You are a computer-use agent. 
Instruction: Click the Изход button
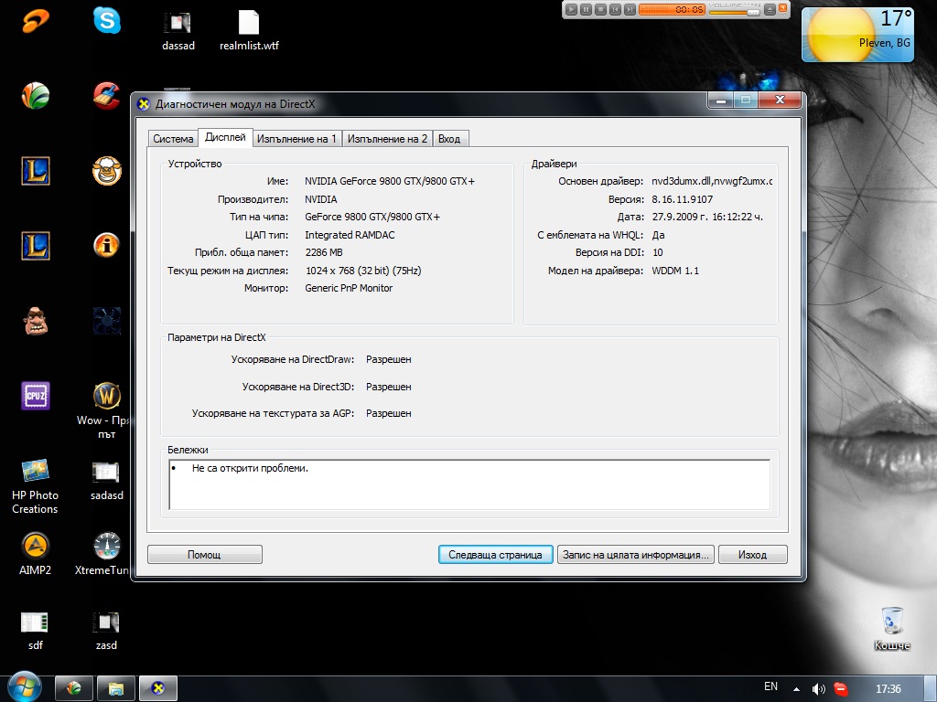pos(752,555)
